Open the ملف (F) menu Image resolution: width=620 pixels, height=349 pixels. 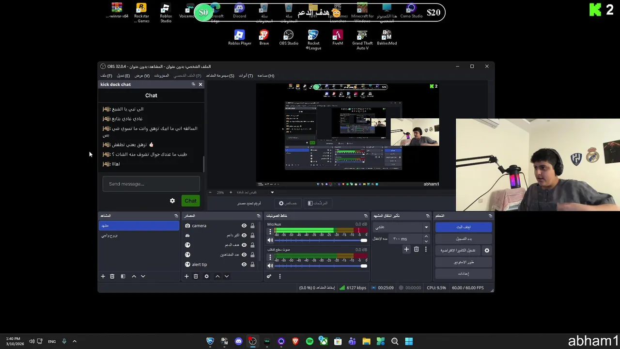pos(106,76)
